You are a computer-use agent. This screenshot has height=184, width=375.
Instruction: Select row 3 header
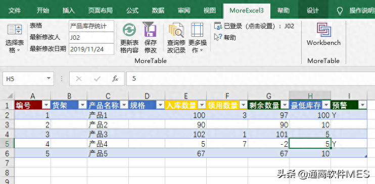tap(7, 125)
